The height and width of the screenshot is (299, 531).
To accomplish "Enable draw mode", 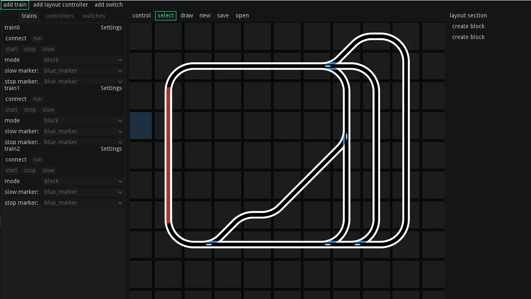I will click(x=187, y=15).
